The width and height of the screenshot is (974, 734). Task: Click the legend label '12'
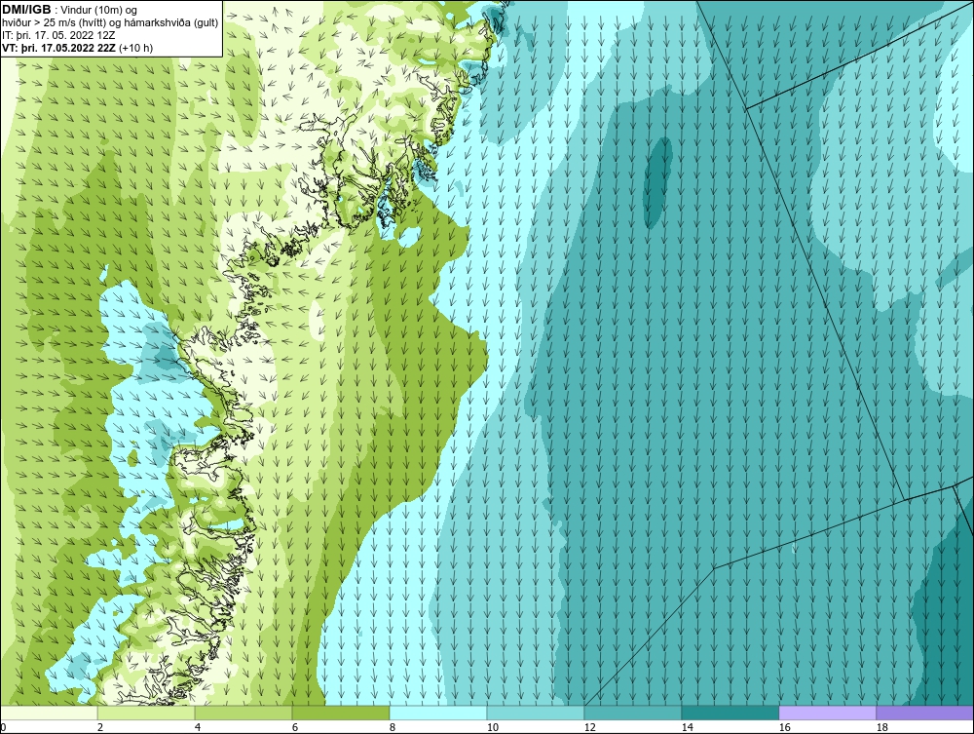590,727
